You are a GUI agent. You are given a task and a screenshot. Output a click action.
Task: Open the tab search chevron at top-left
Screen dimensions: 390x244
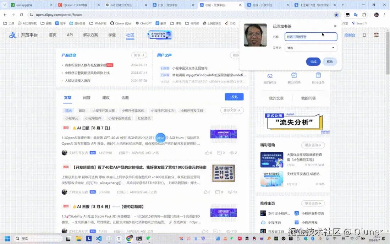pos(5,5)
